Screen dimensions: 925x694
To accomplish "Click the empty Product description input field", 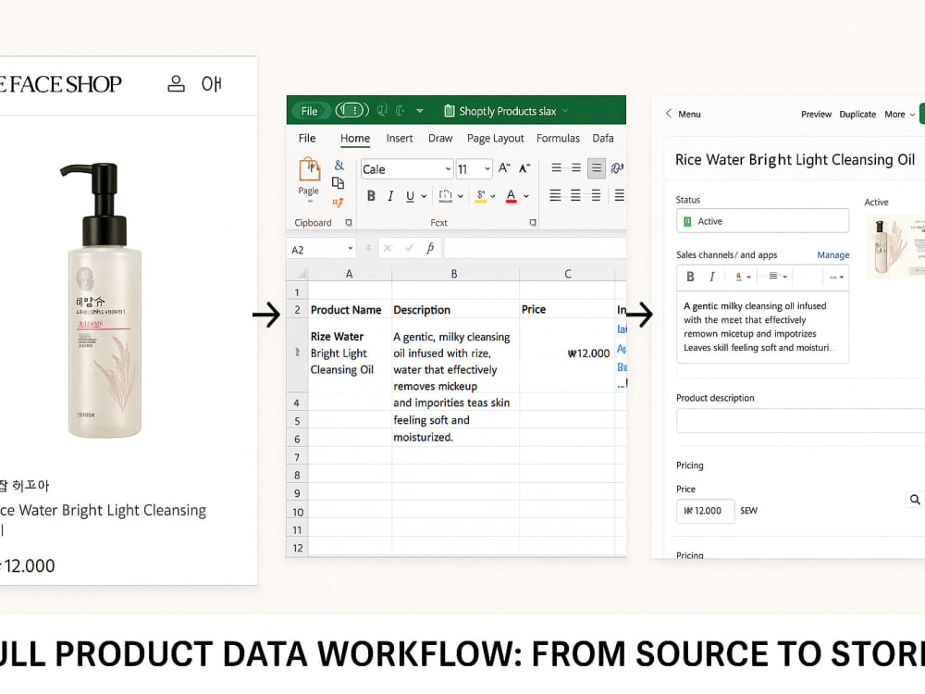I will pyautogui.click(x=800, y=421).
